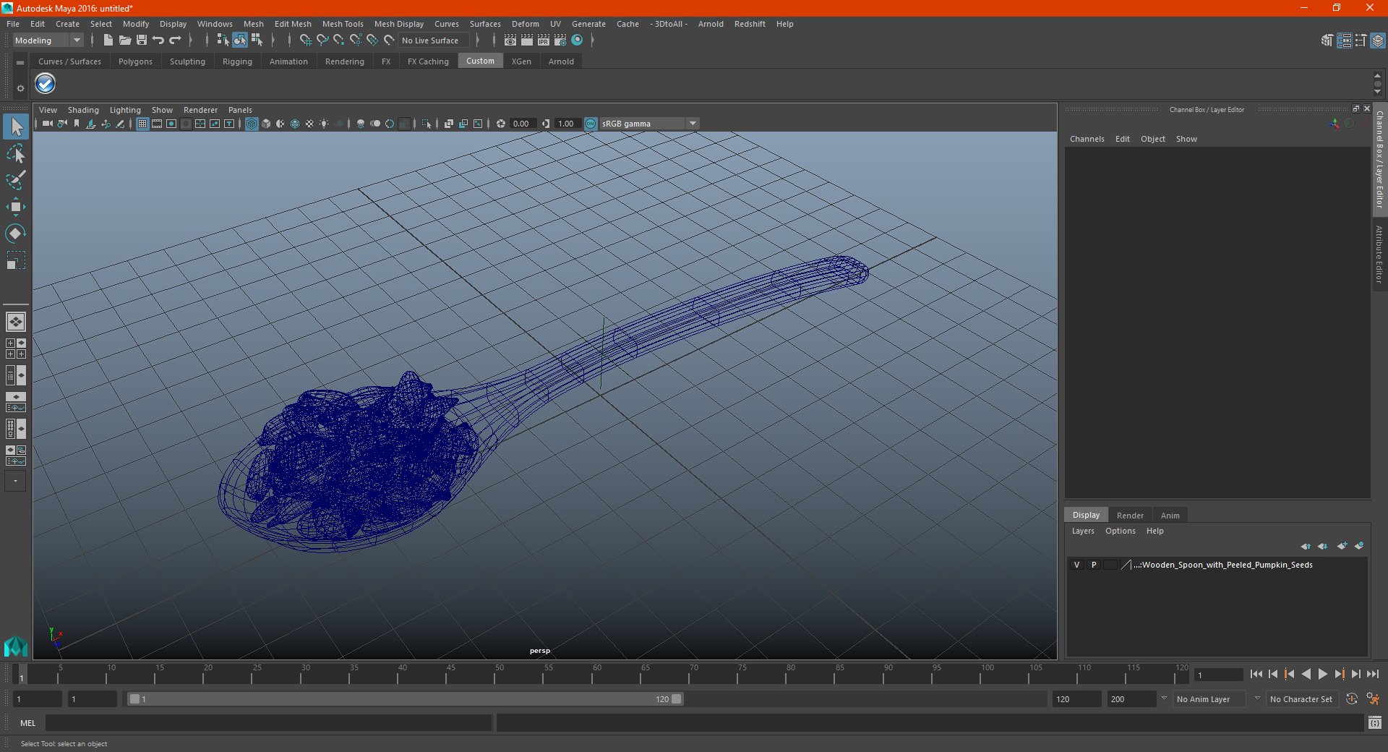Open the Channels menu in Channel Box
The width and height of the screenshot is (1388, 752).
point(1087,139)
